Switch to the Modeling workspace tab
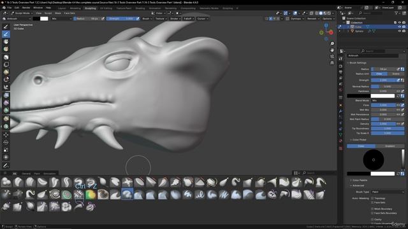The image size is (408, 229). click(75, 8)
